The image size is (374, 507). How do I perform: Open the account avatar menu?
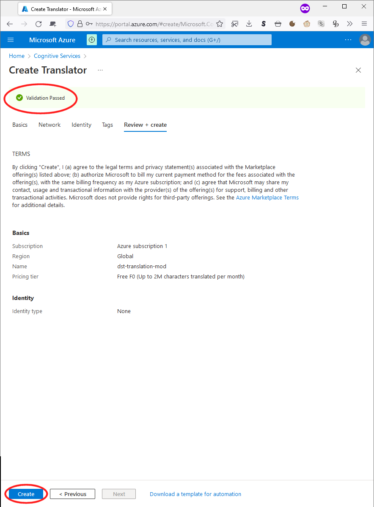[x=365, y=40]
